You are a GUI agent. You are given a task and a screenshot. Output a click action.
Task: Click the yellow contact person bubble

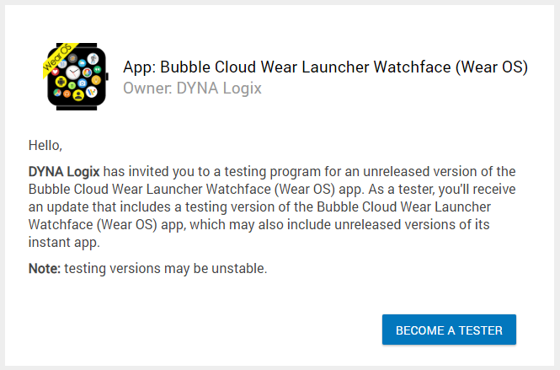(x=78, y=94)
